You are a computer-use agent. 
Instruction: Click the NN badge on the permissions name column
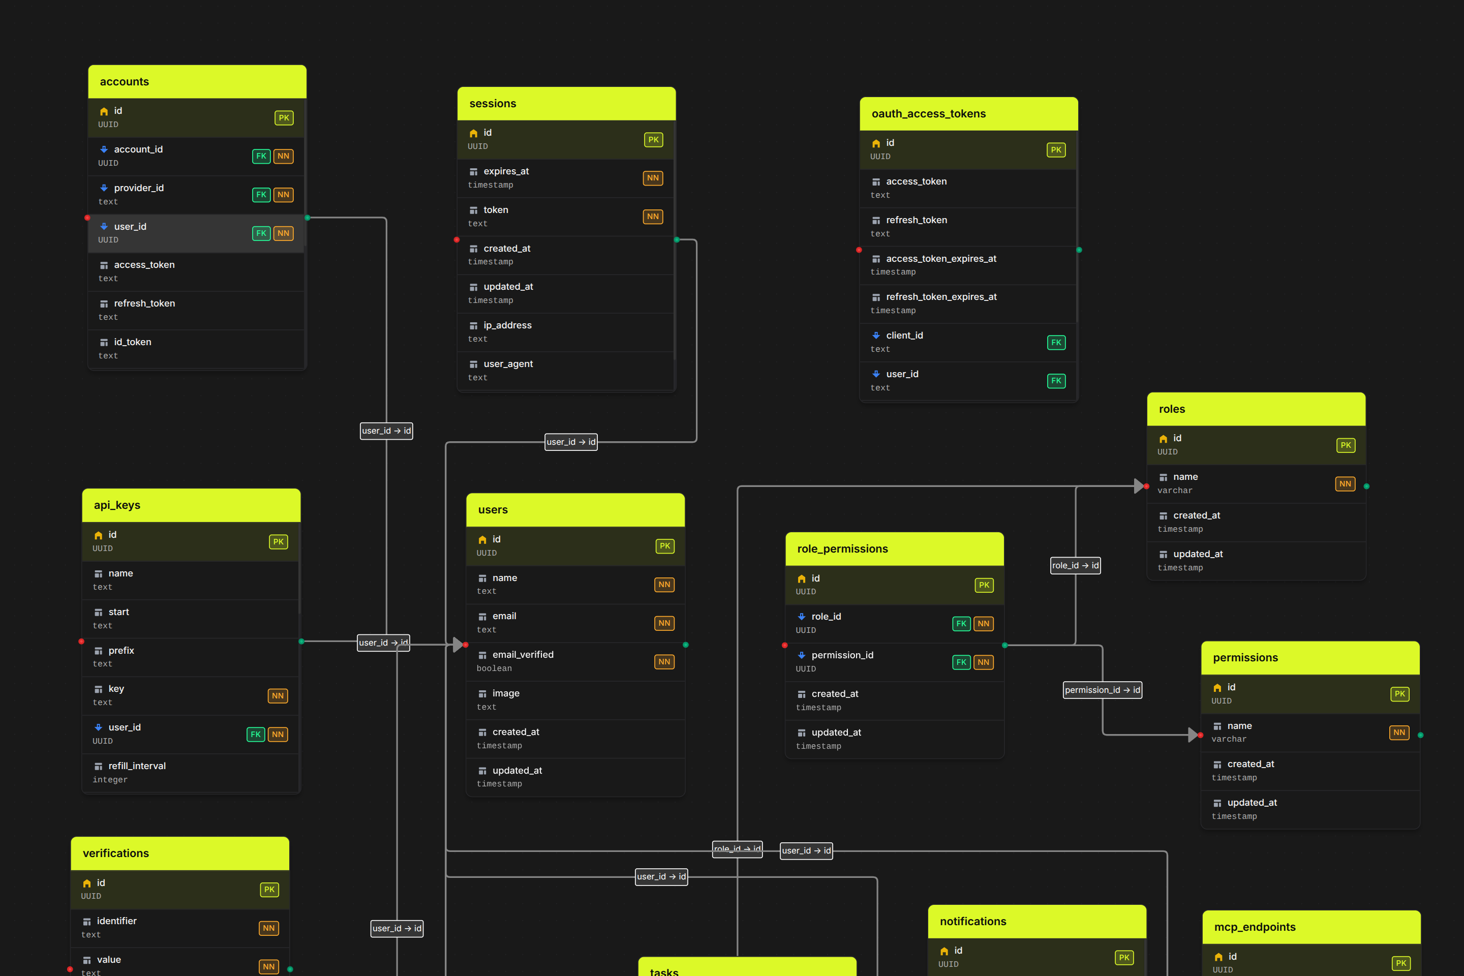[1399, 733]
